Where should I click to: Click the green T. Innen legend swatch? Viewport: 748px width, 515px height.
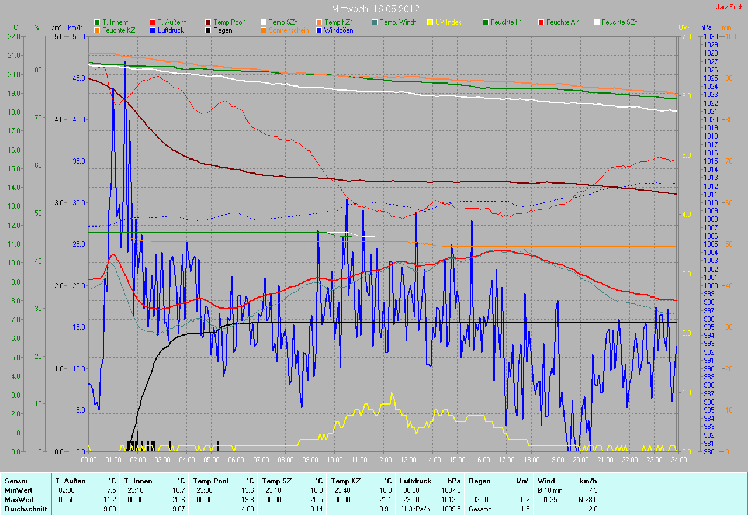tap(97, 22)
